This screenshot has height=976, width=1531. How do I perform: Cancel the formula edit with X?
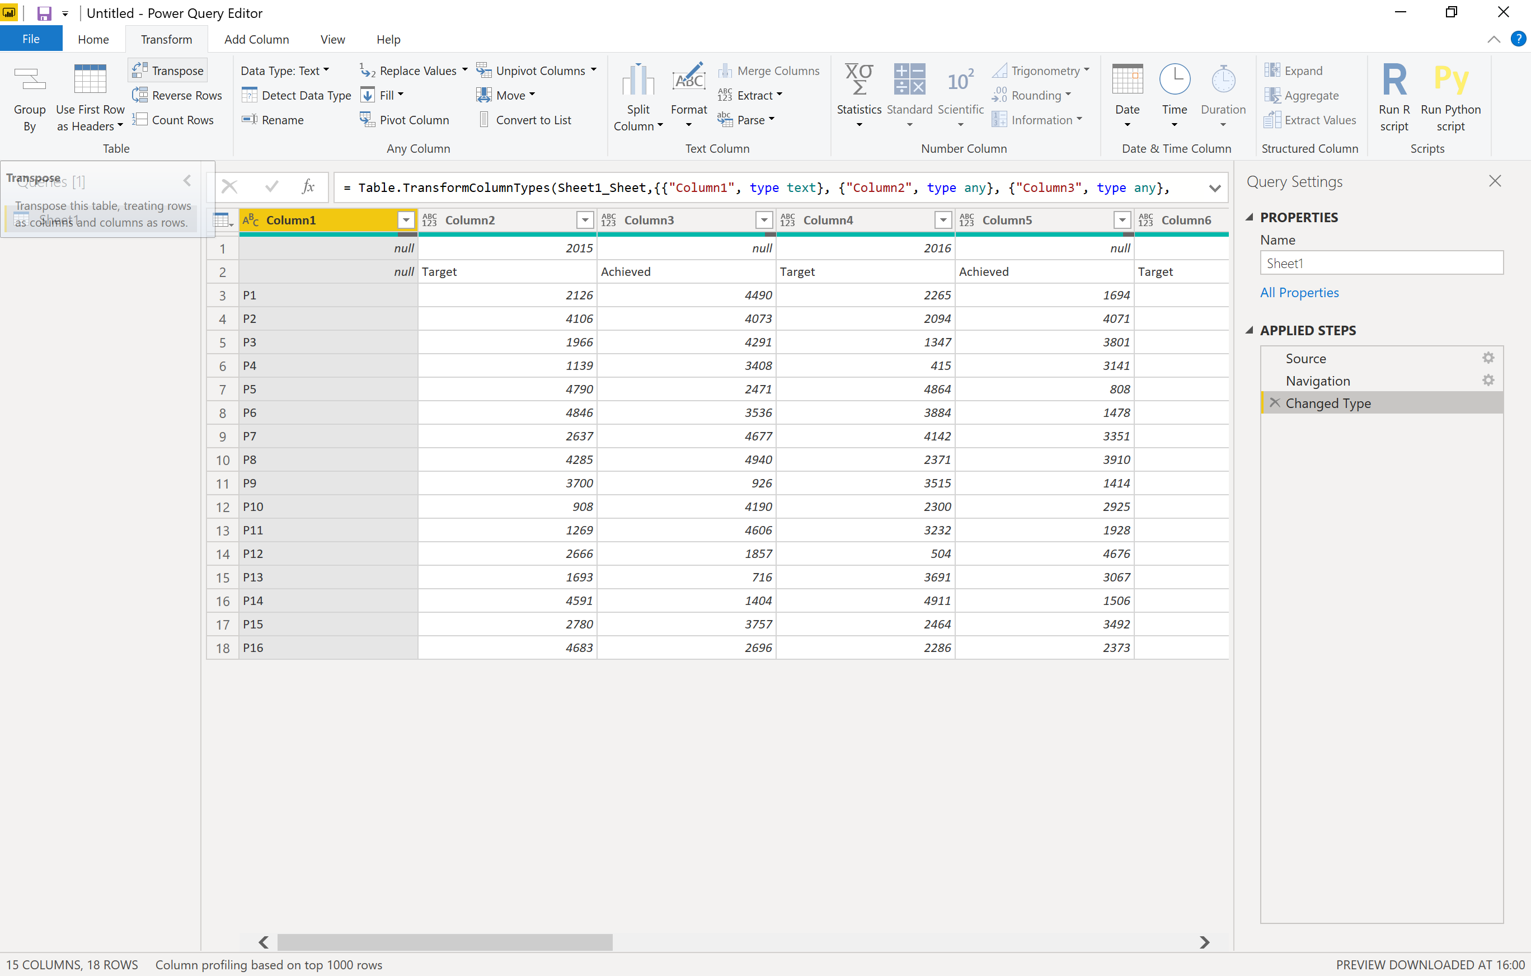pos(229,187)
